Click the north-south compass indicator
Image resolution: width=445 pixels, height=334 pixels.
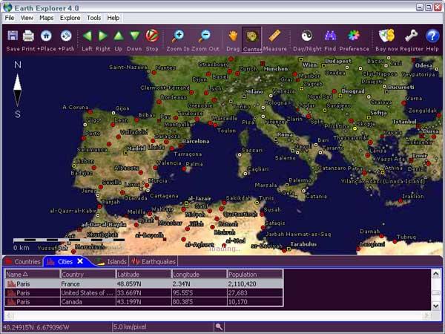coord(18,90)
